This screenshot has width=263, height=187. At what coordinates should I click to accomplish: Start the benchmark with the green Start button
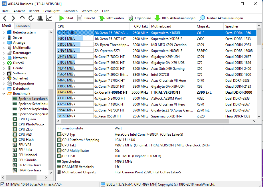pyautogui.click(x=66, y=18)
